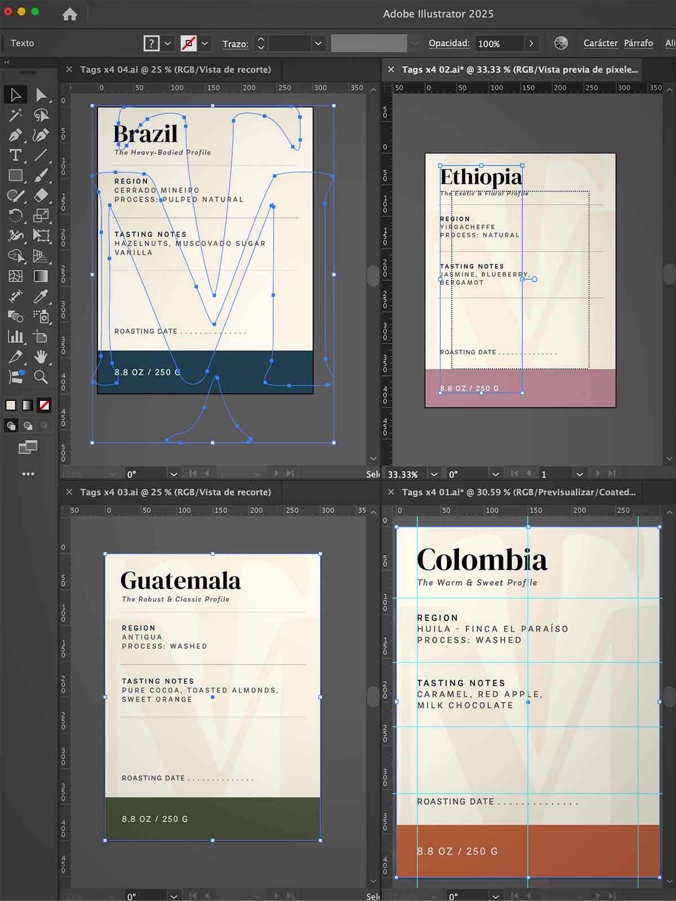Open the stroke color dropdown arrow
The image size is (676, 901).
point(205,43)
